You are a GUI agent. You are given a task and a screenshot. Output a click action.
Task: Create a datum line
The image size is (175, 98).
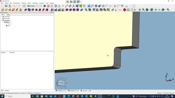66,6
